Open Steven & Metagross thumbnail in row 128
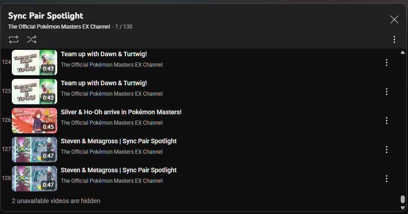This screenshot has height=214, width=408. (x=34, y=179)
